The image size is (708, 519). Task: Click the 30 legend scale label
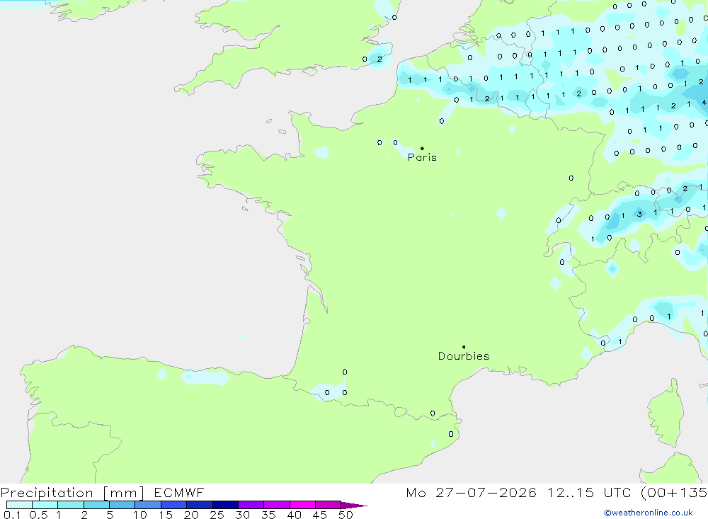[243, 515]
